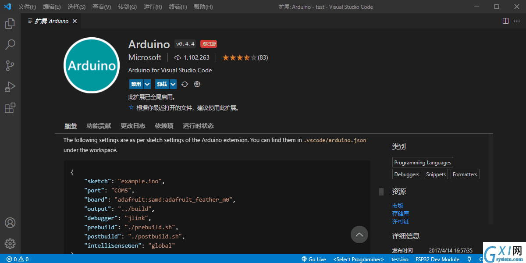
Task: Open the 存储库 resource link
Action: (401, 213)
